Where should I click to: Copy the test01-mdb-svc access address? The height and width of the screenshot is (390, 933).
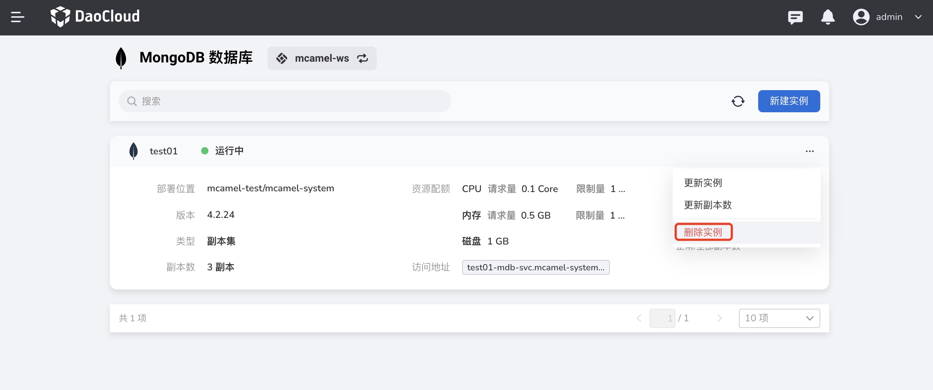click(x=536, y=267)
